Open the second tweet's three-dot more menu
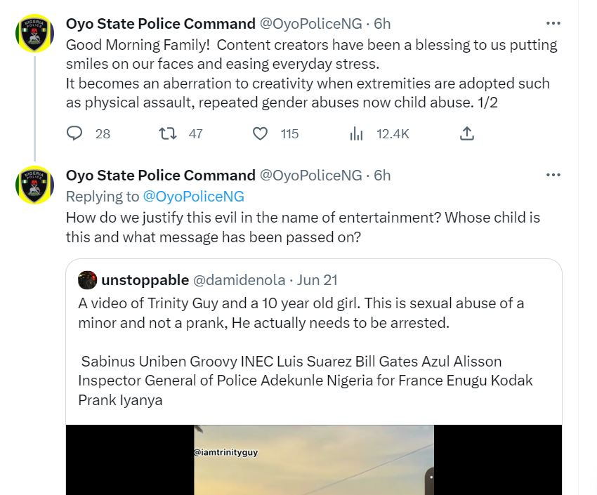597x495 pixels. pos(553,175)
